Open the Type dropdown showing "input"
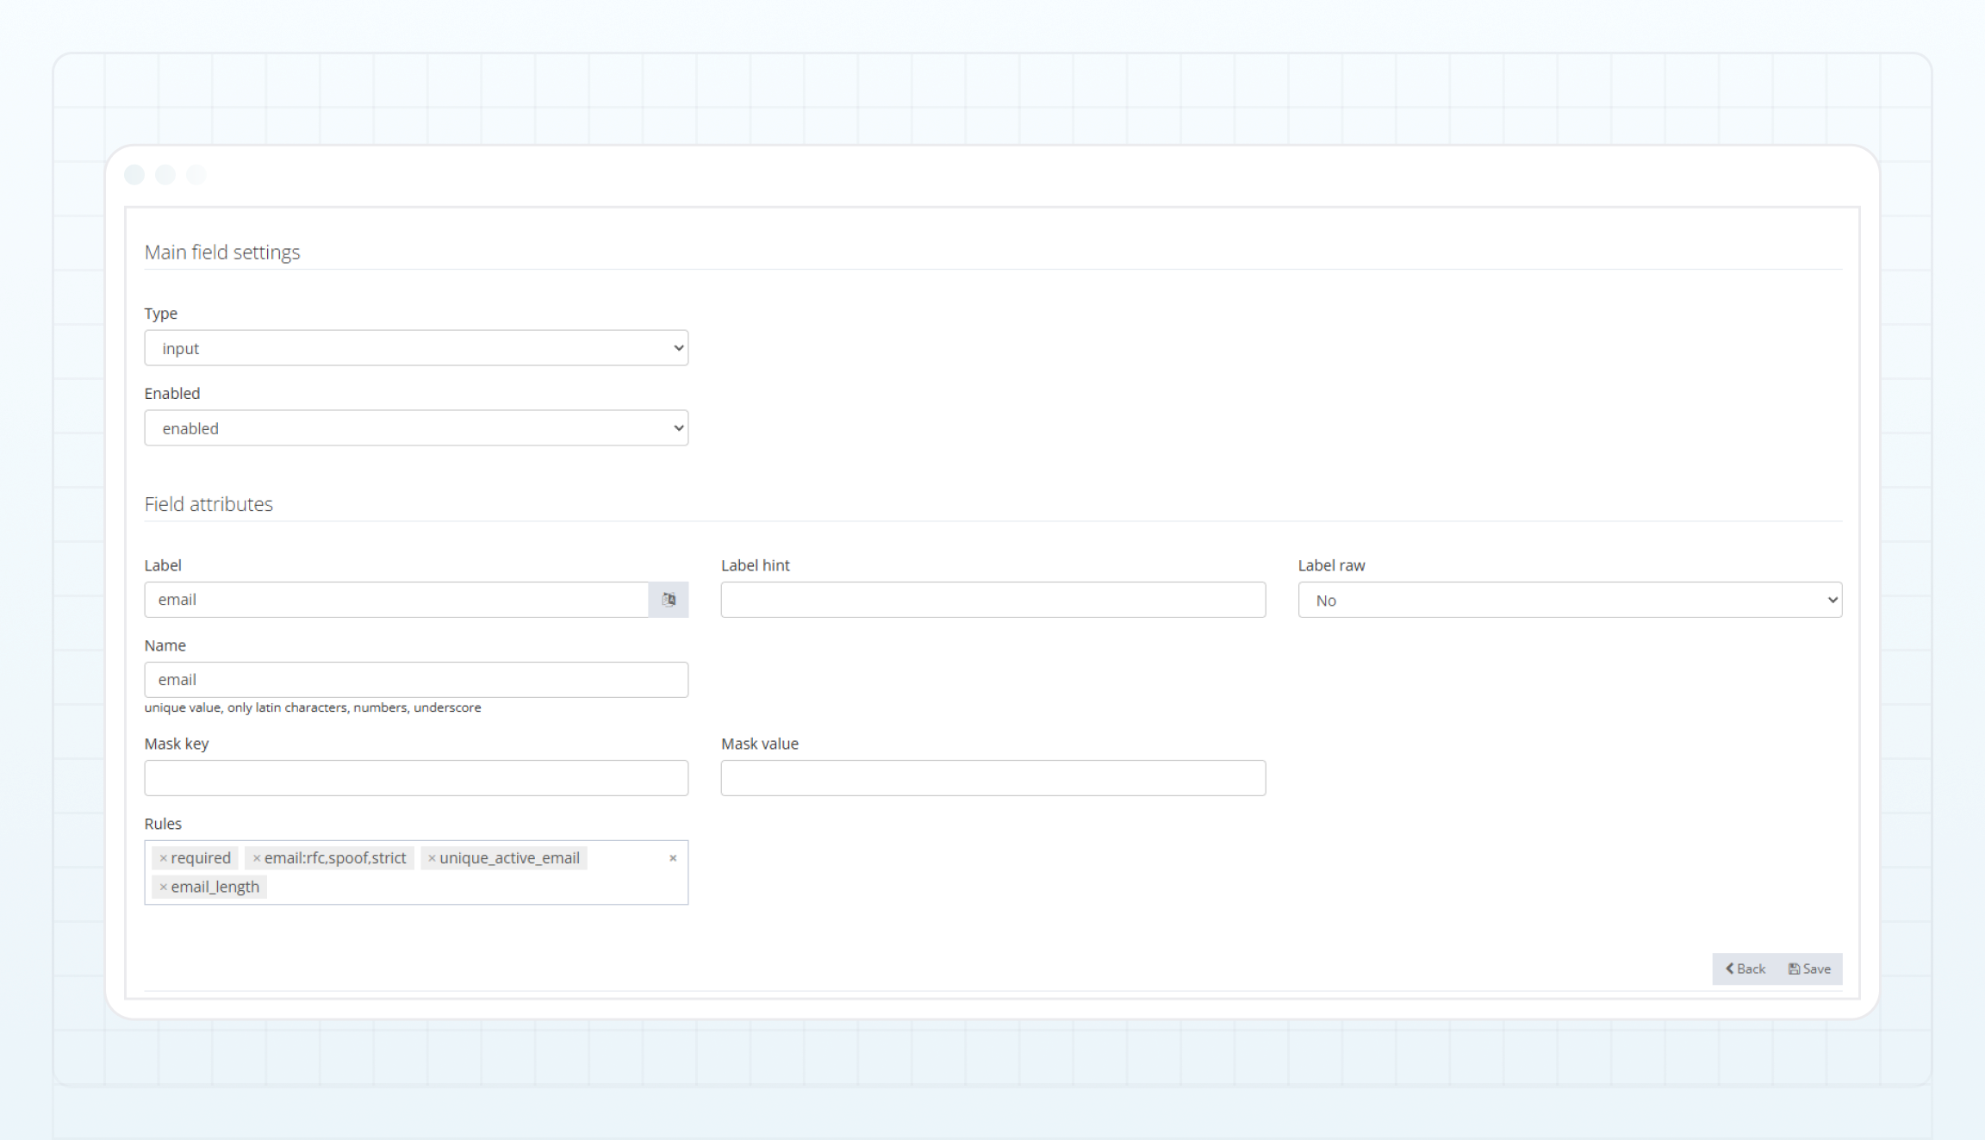The width and height of the screenshot is (1985, 1140). click(416, 347)
